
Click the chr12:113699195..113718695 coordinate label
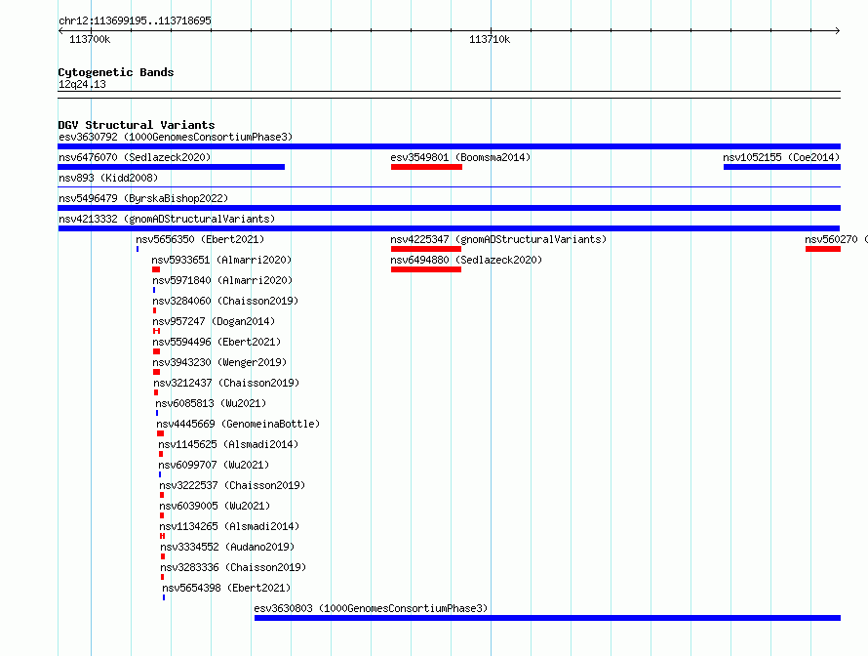pyautogui.click(x=135, y=20)
